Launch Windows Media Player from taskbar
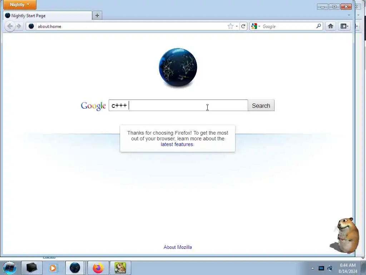 coord(53,268)
